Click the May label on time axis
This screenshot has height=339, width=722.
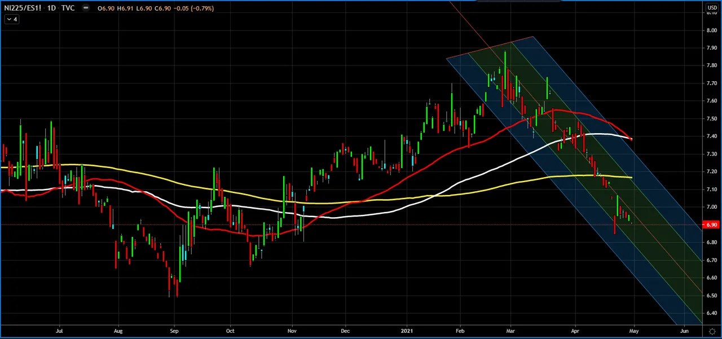coord(634,332)
